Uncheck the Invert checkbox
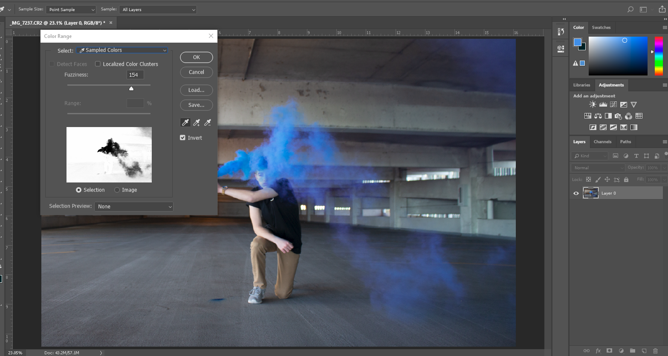 [183, 138]
